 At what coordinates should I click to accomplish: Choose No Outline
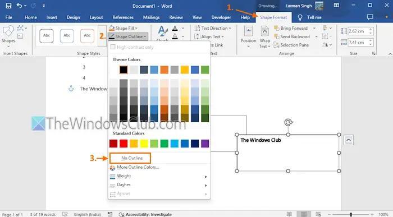(130, 158)
